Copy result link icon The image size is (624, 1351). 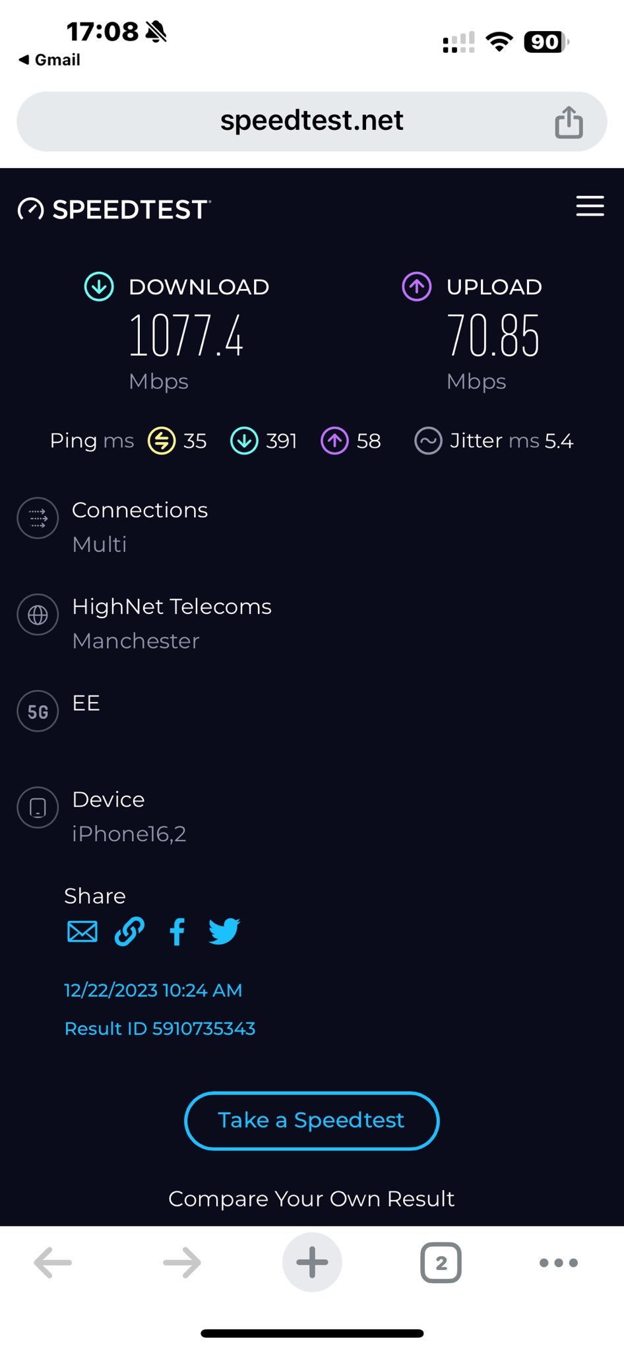(x=129, y=931)
